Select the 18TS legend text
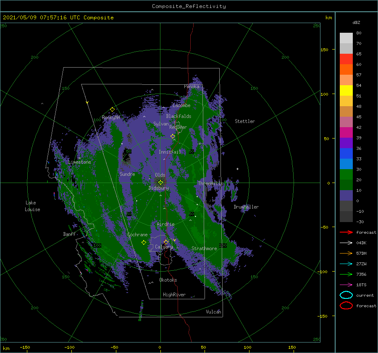Image resolution: width=378 pixels, height=353 pixels. click(x=361, y=285)
